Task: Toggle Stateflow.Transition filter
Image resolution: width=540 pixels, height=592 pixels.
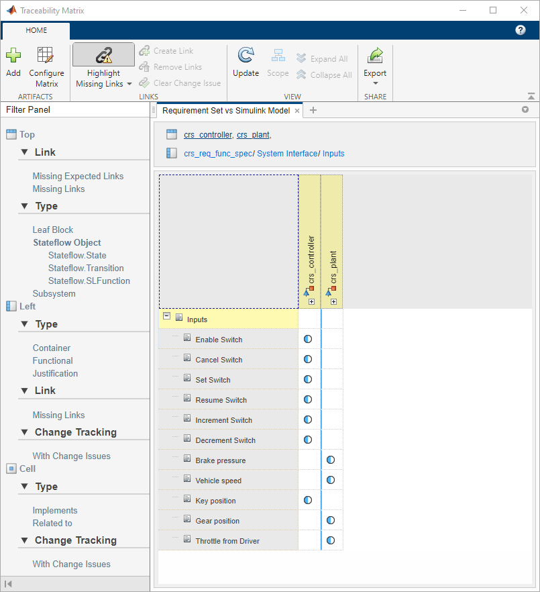Action: pyautogui.click(x=86, y=268)
